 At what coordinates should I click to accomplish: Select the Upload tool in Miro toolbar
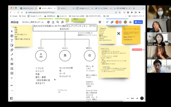(x=12, y=73)
